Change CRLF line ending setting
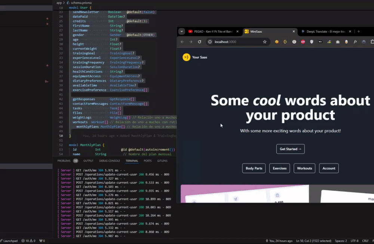Image resolution: width=374 pixels, height=244 pixels. [x=365, y=241]
